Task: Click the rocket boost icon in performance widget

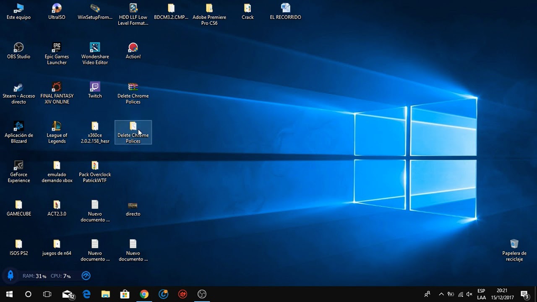Action: click(x=10, y=276)
